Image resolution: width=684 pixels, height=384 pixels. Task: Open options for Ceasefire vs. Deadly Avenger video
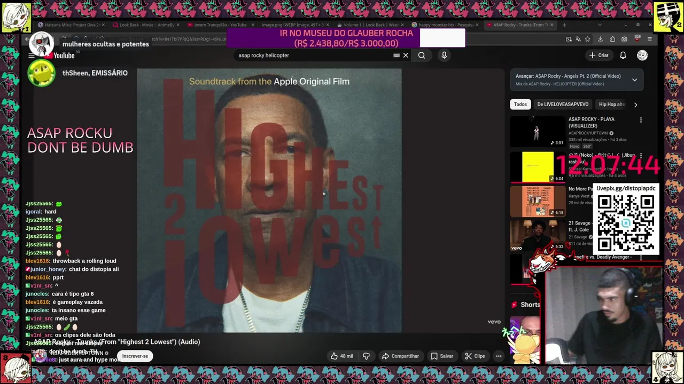pos(641,258)
